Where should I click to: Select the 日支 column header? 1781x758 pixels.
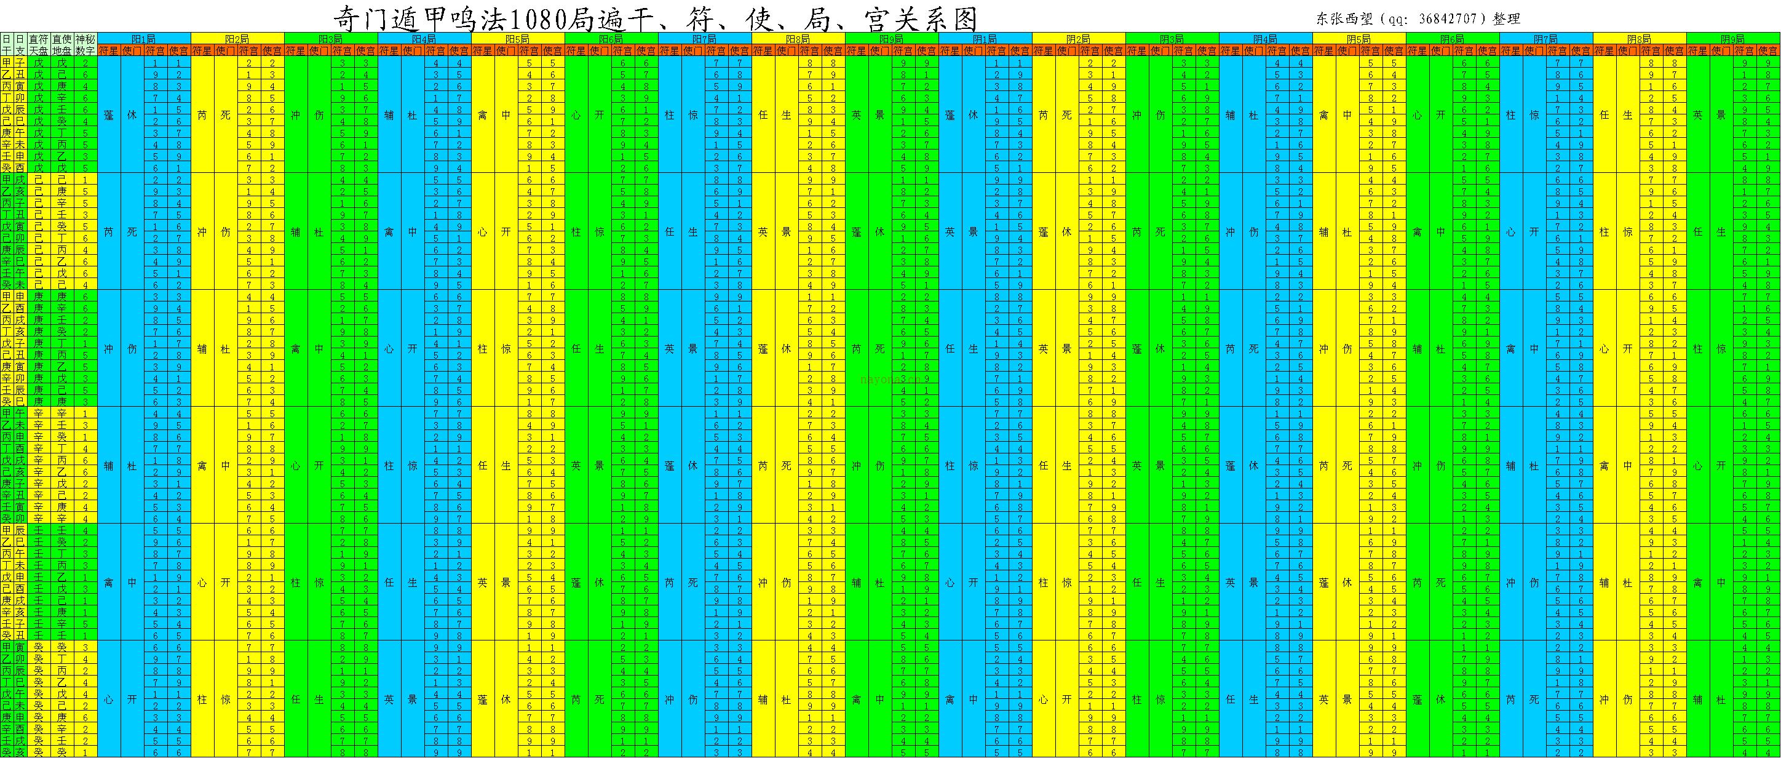pos(21,44)
